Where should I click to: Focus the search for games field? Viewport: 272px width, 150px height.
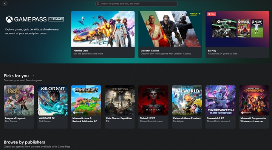point(136,4)
